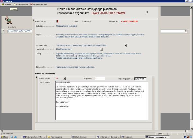This screenshot has width=193, height=139.
Task: Click the Załączniki Kopia uprawomocnionego wyroku text
Action: [75, 67]
